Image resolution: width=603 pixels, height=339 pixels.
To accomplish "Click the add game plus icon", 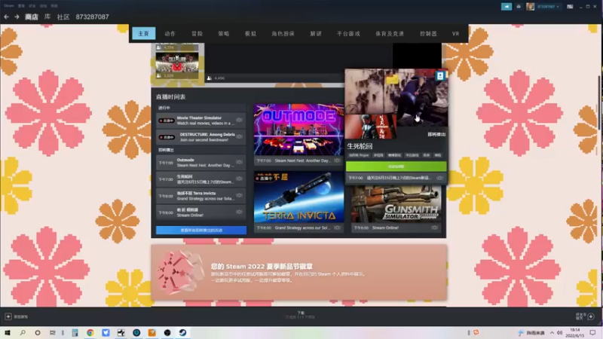I will tap(8, 316).
